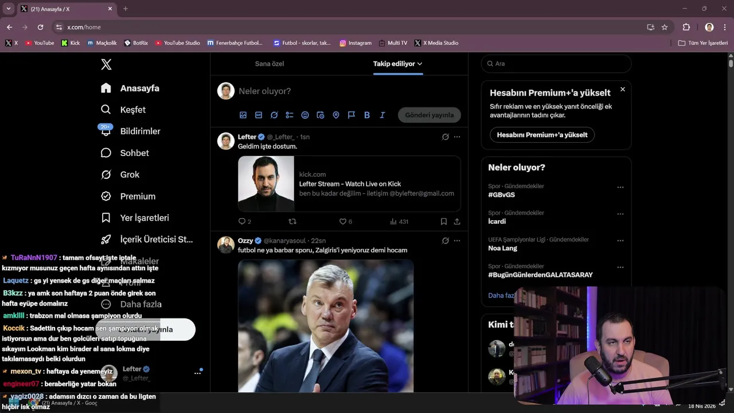Open options for Noa Lang trend
Screen dimensions: 734x413
(620, 241)
